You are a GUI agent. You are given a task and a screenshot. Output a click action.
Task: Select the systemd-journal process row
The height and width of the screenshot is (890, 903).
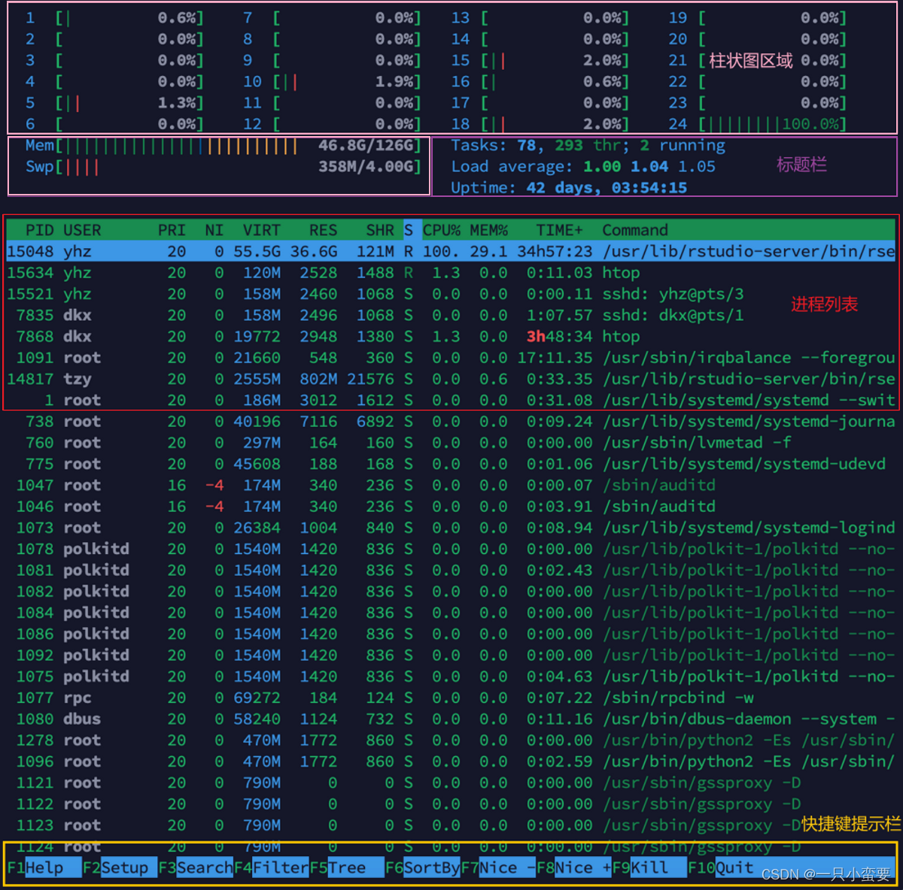(x=451, y=422)
